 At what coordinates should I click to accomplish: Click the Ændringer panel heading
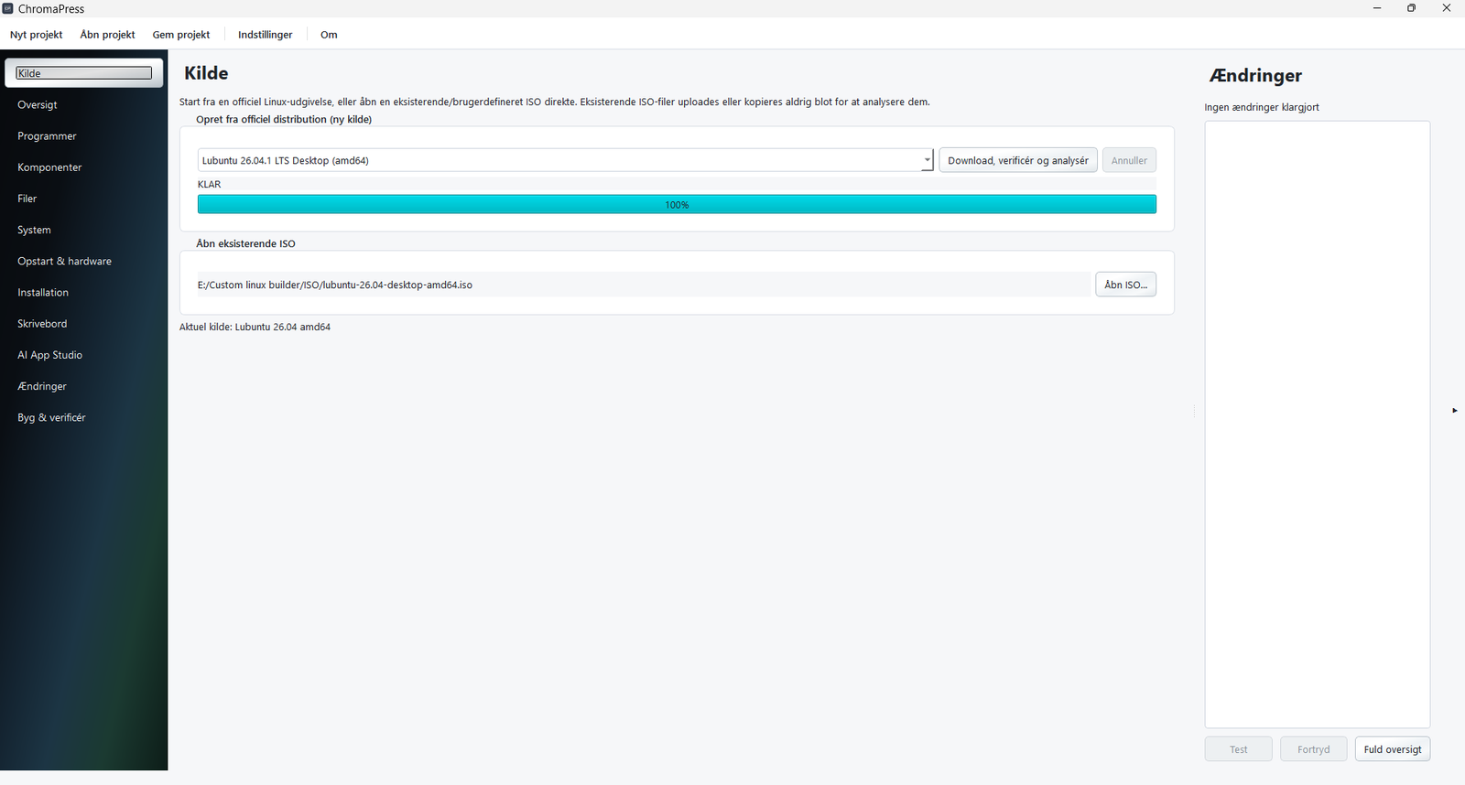click(1255, 76)
